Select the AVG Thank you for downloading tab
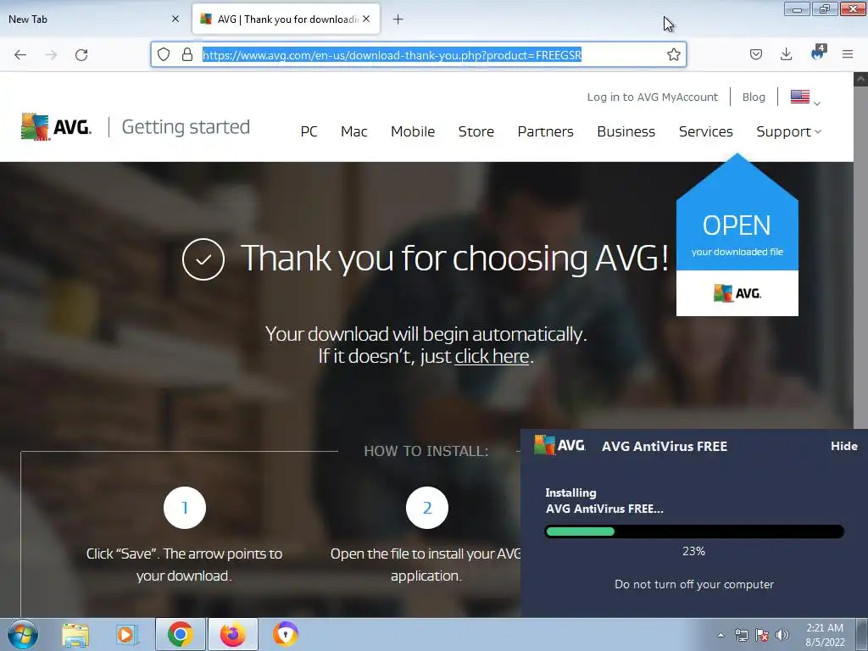This screenshot has width=868, height=651. (x=287, y=19)
